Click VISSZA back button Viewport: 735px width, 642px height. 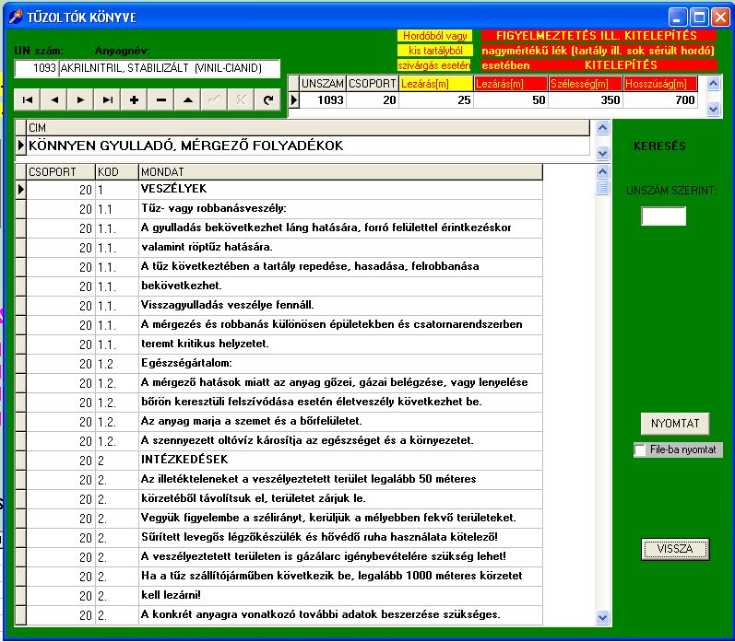pyautogui.click(x=675, y=549)
